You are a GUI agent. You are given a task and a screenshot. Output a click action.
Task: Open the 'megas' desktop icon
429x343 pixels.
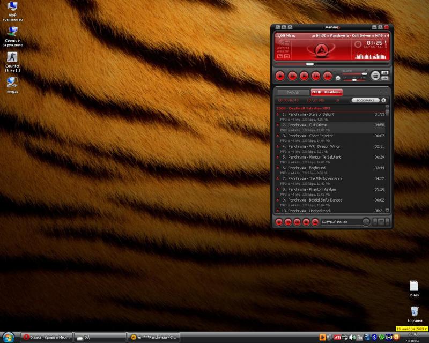point(12,85)
